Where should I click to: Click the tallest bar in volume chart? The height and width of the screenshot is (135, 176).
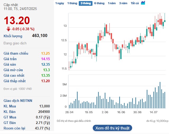(160, 95)
